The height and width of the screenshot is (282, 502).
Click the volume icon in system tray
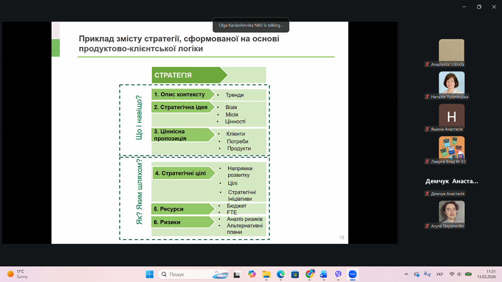(x=459, y=274)
